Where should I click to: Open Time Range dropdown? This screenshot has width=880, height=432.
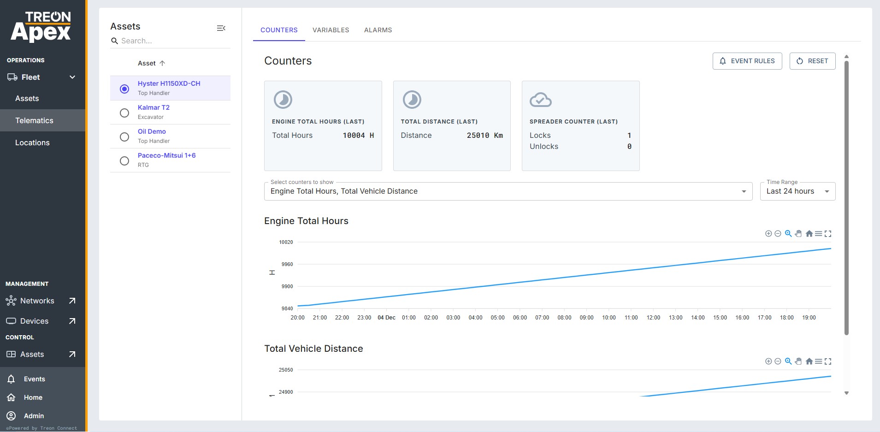pos(797,191)
